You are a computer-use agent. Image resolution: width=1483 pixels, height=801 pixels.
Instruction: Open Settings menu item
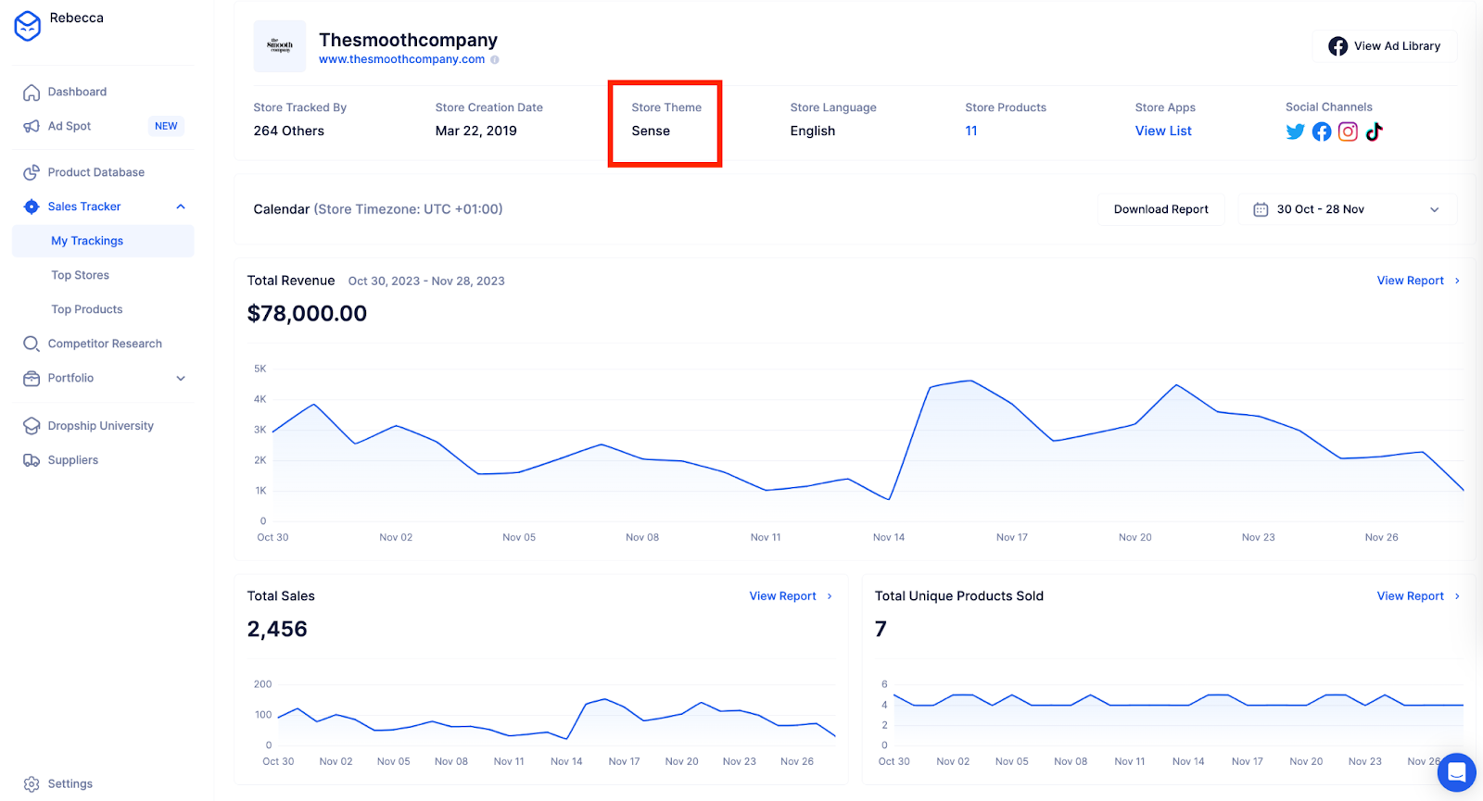tap(70, 784)
